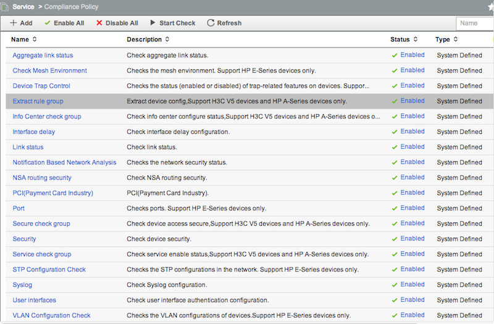
Task: Click the Add plus icon
Action: (13, 23)
